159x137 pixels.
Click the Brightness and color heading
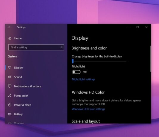[89, 48]
